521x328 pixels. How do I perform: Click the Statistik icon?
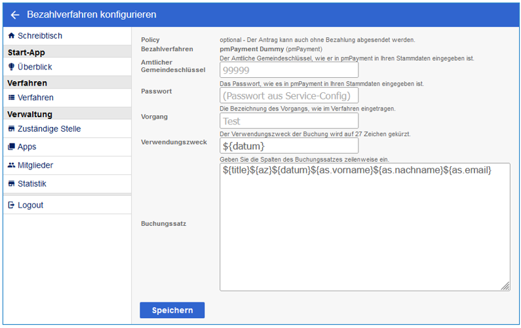coord(11,184)
